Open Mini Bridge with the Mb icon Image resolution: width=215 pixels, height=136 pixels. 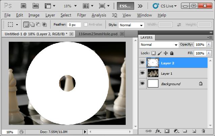pyautogui.click(x=36, y=6)
